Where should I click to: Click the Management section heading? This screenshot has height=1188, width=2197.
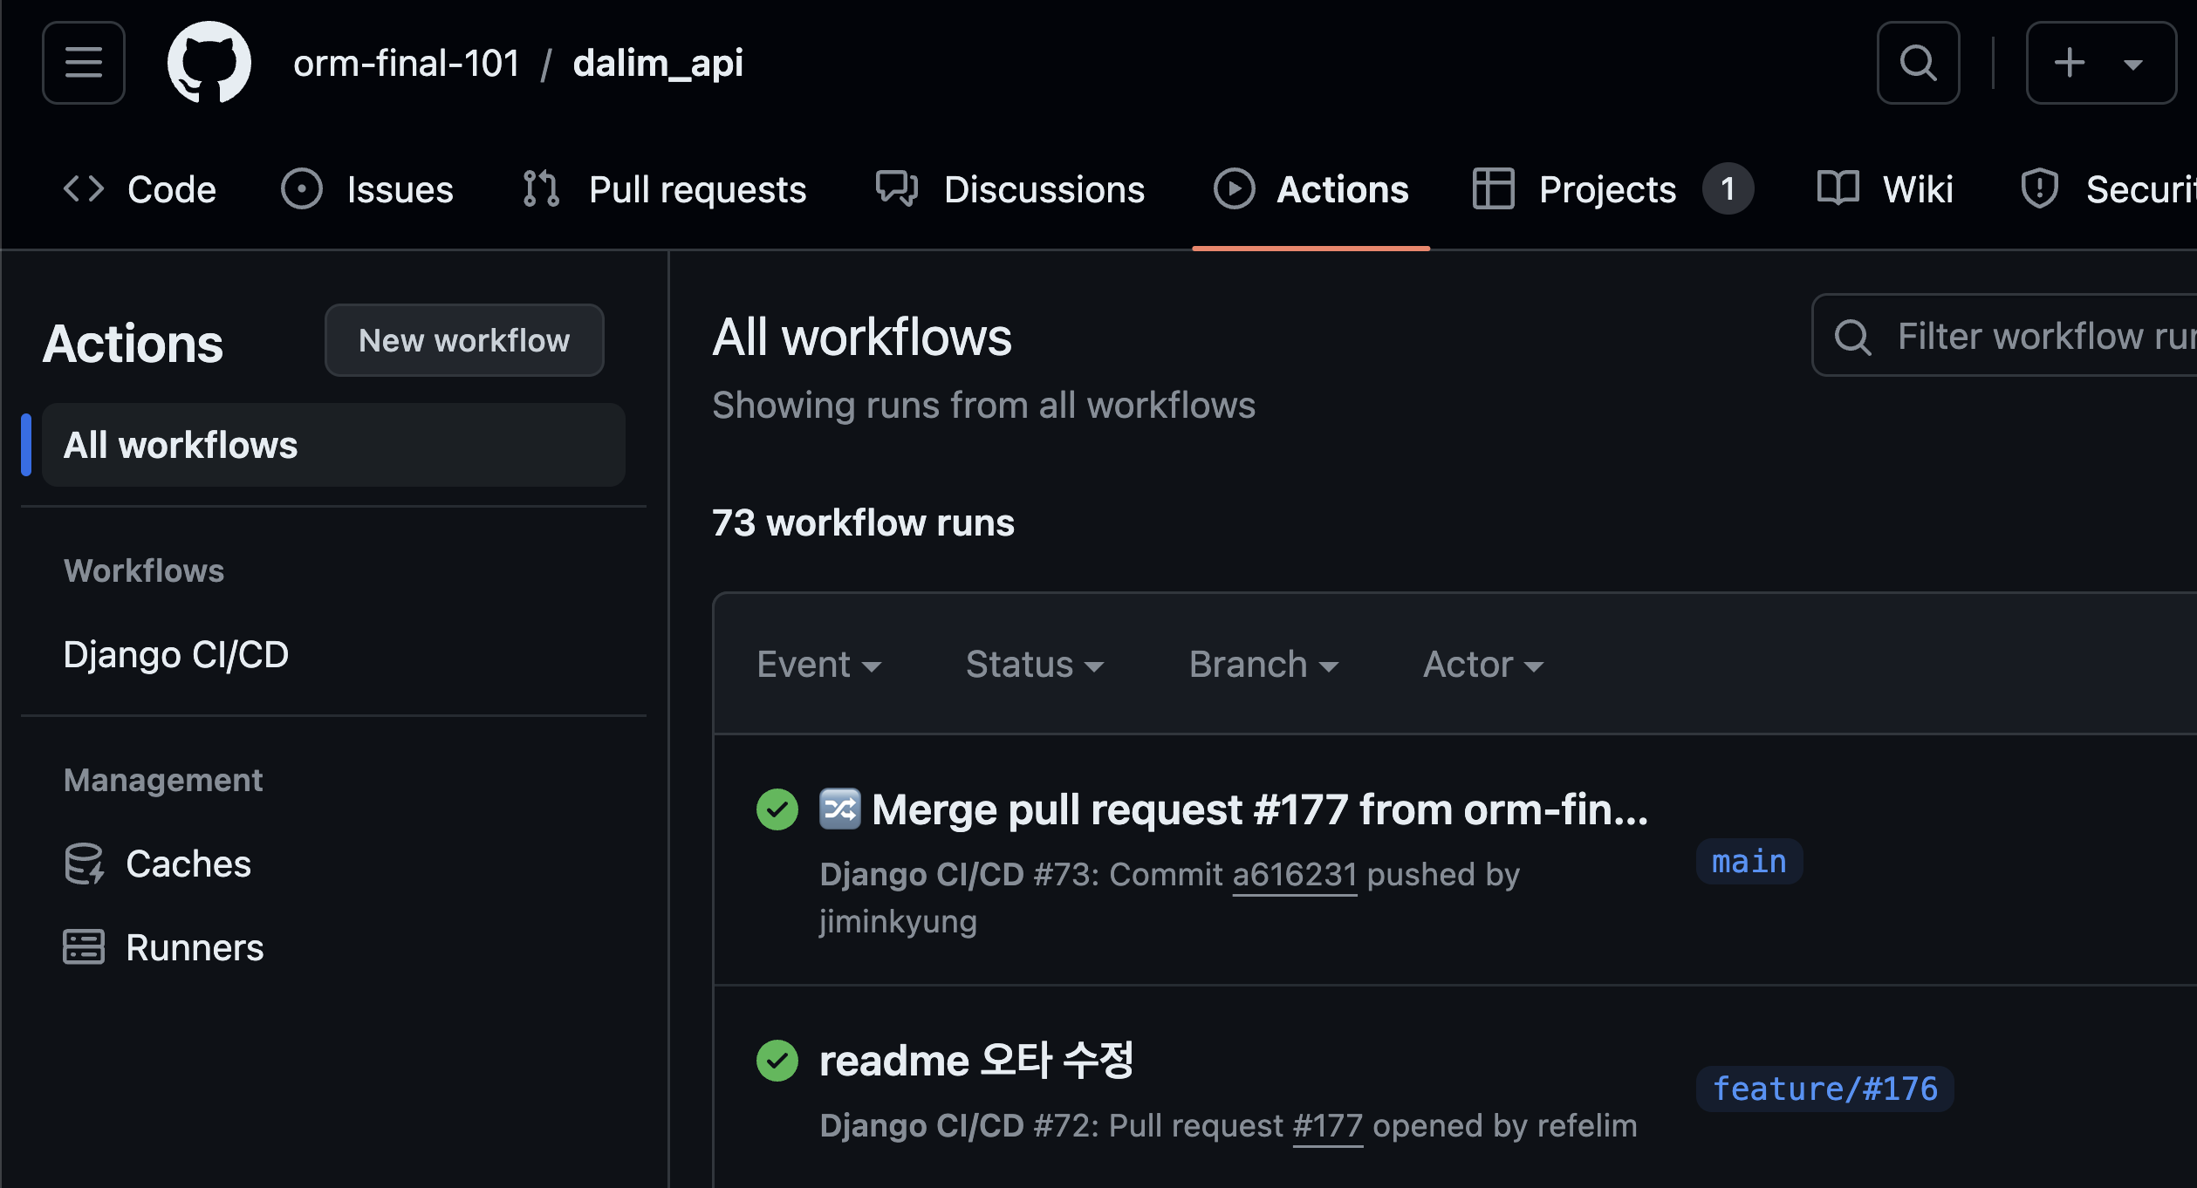click(x=163, y=780)
